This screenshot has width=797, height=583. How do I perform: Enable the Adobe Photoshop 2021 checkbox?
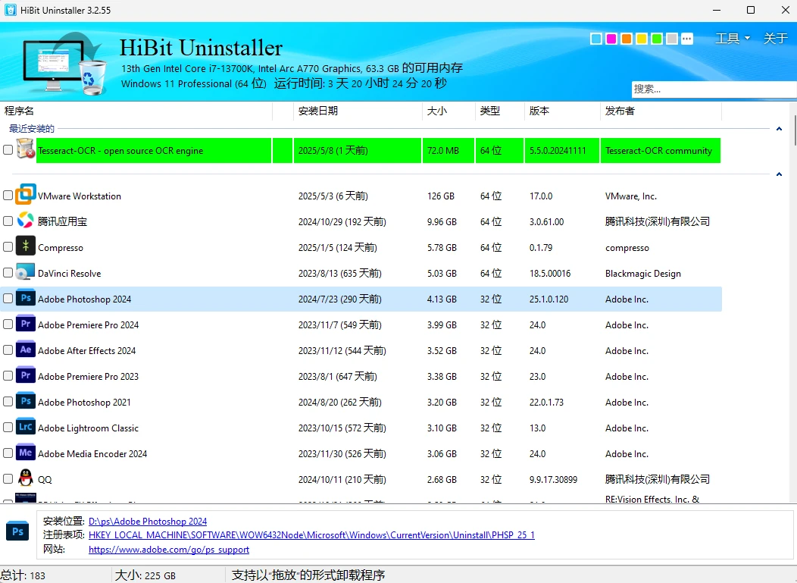pos(8,402)
